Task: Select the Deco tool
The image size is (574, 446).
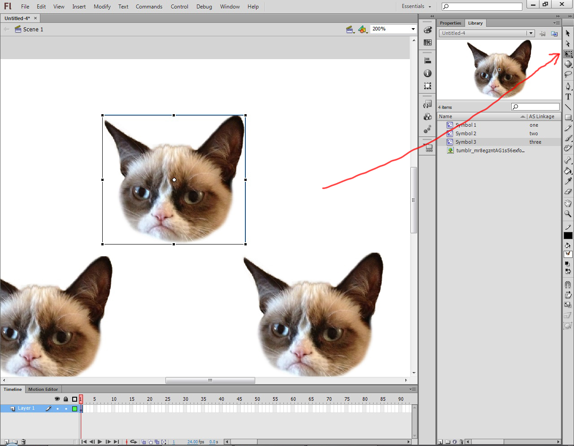Action: click(568, 148)
